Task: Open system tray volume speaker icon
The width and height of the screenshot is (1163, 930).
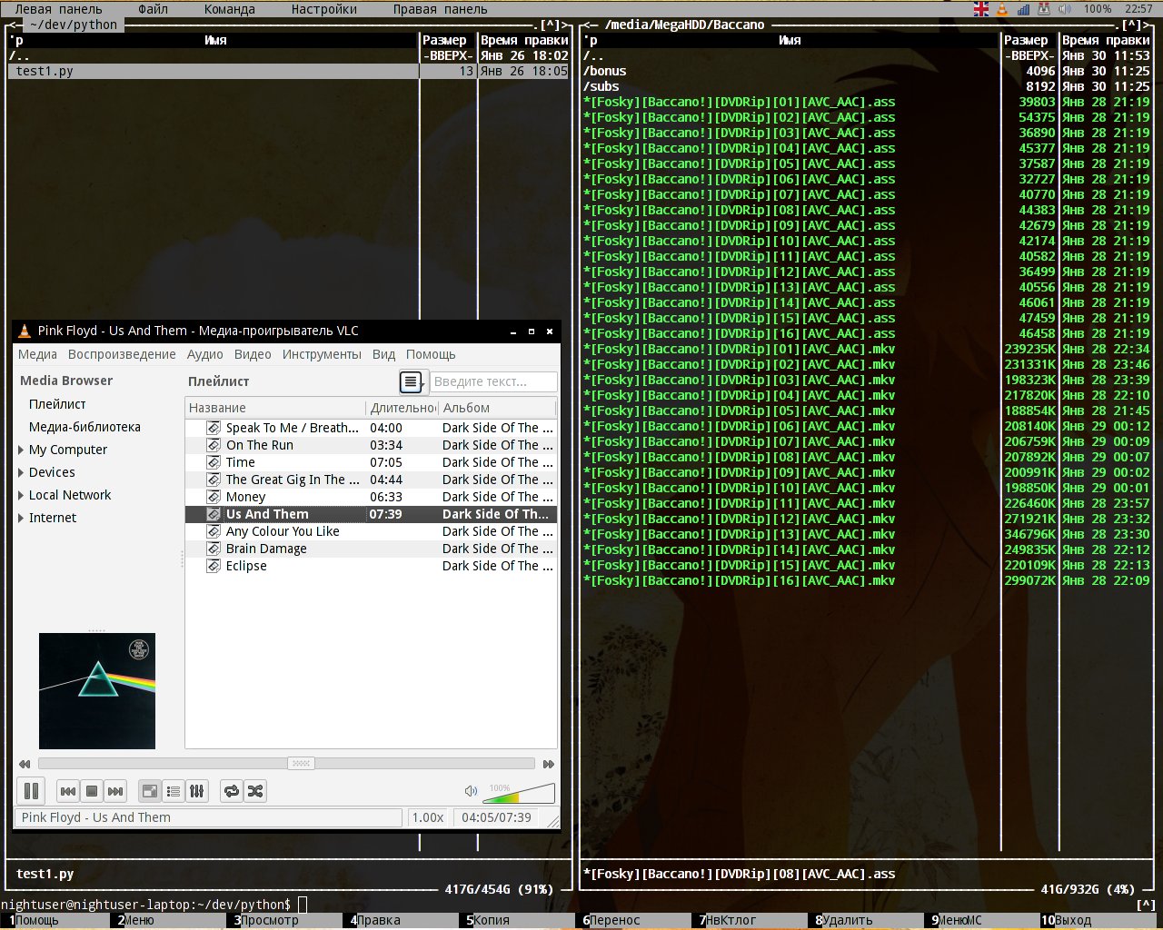Action: point(1065,9)
